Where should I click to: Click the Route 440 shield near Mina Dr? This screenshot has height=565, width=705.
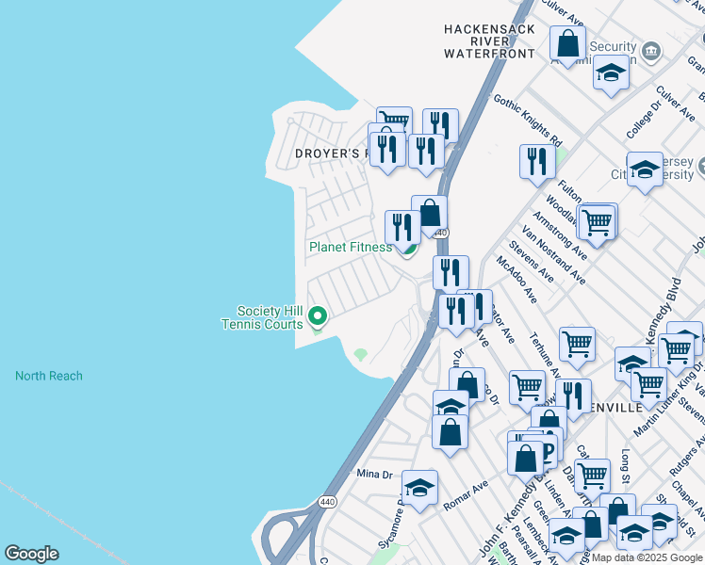(327, 501)
